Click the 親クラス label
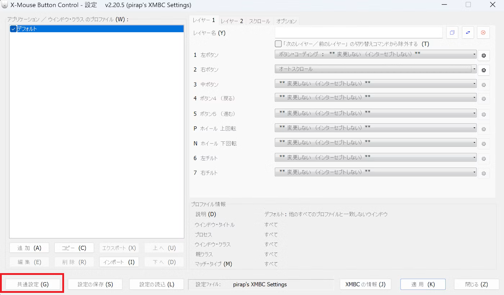Viewport: 504px width, 295px height. pyautogui.click(x=204, y=254)
